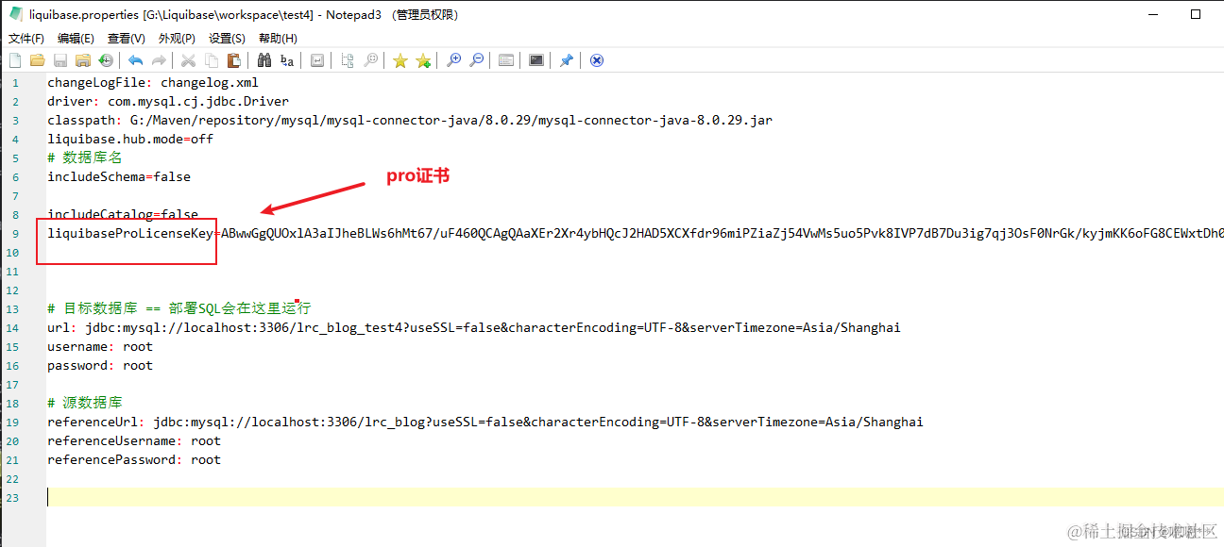Toggle the indentation guides icon
The image size is (1224, 547).
click(348, 60)
